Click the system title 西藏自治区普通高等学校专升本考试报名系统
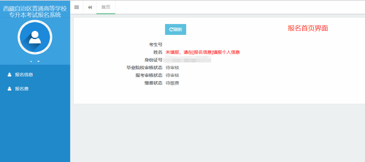The height and width of the screenshot is (162, 365). coord(35,12)
